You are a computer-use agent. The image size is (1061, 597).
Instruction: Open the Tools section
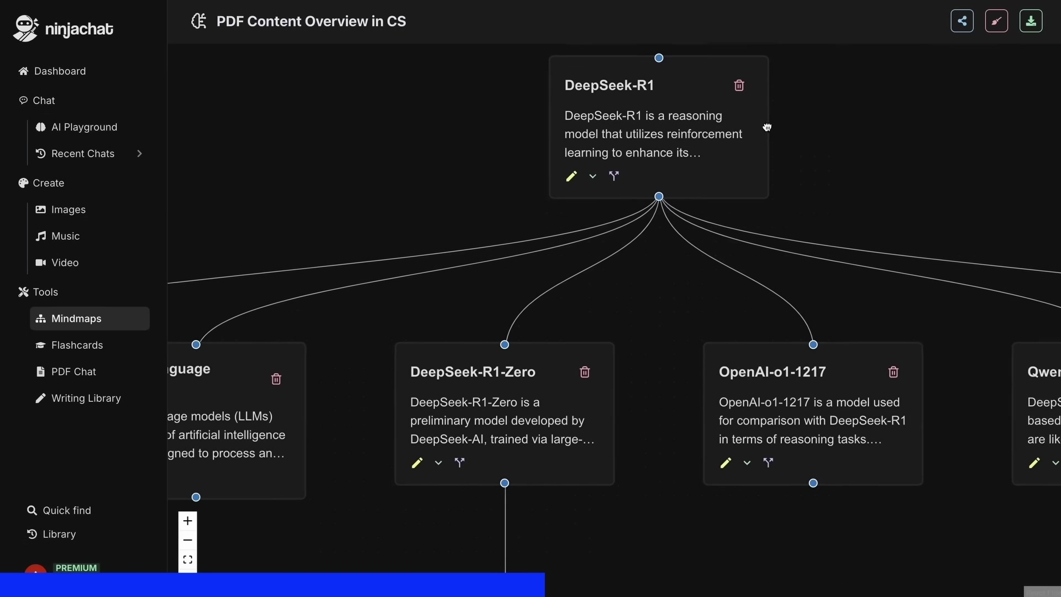pos(38,292)
